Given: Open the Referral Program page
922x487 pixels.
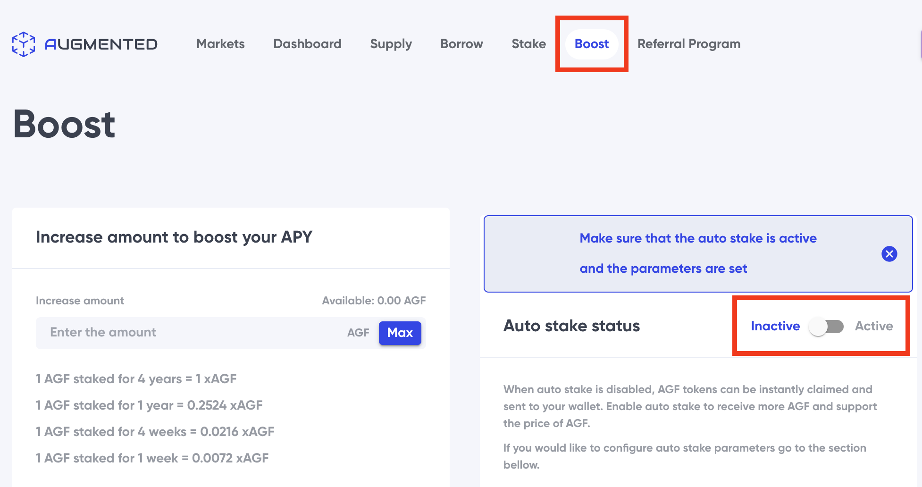Looking at the screenshot, I should pyautogui.click(x=688, y=44).
